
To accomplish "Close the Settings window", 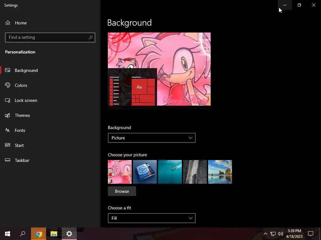I will point(313,5).
